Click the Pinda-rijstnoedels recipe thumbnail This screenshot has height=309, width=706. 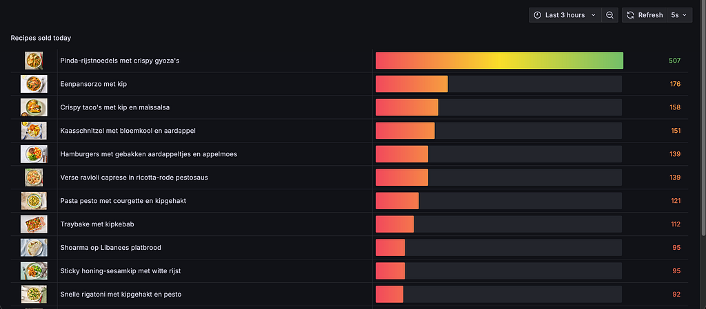coord(34,61)
